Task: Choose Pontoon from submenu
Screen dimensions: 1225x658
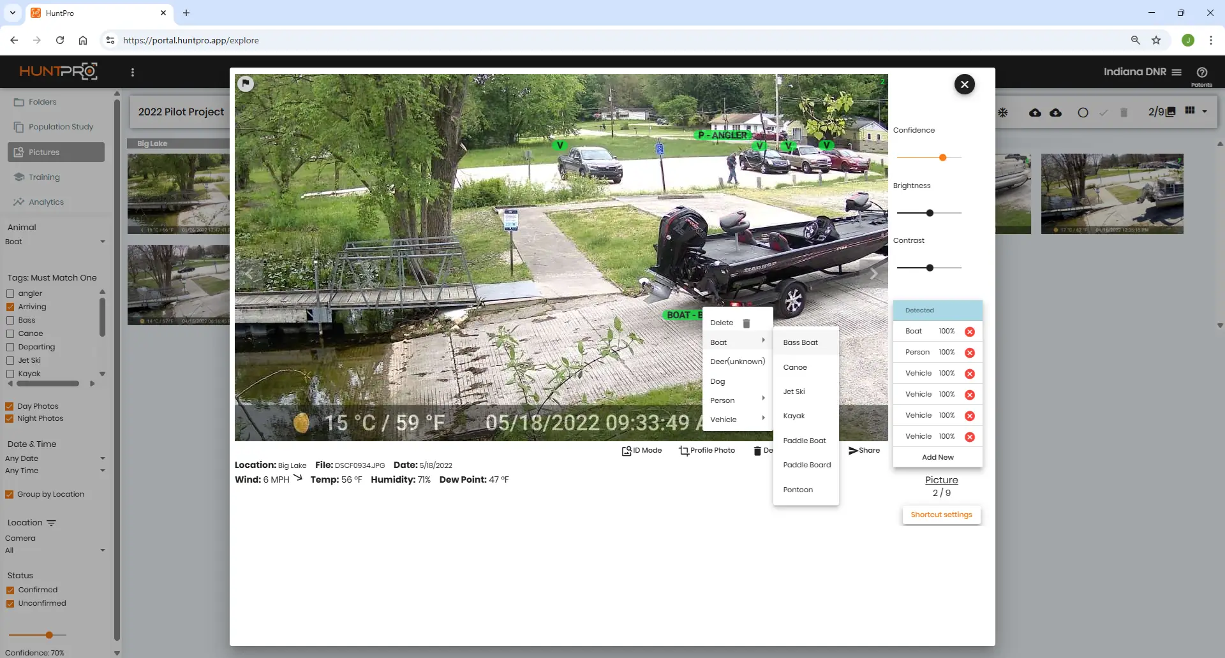Action: [806, 490]
